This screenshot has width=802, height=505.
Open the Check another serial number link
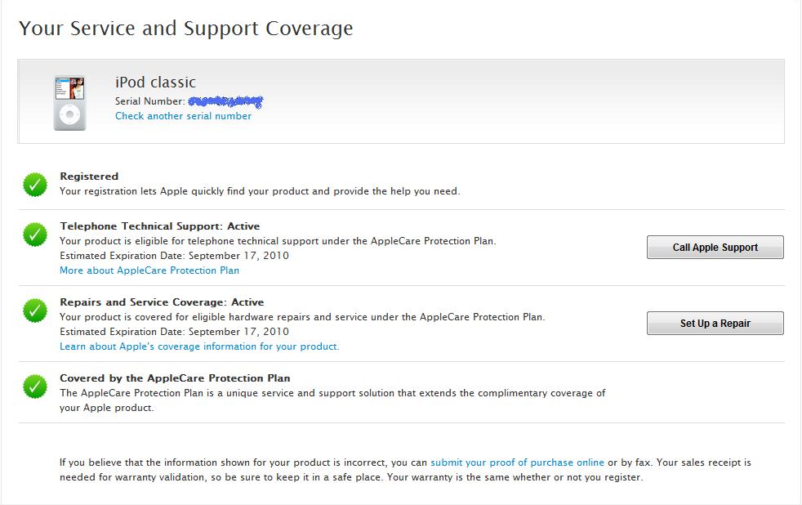[183, 116]
